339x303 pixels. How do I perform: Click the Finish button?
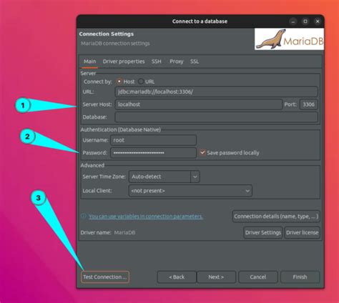click(300, 277)
